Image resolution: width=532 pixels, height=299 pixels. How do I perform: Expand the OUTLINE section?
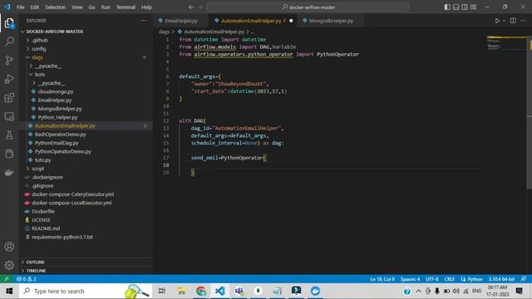(86, 262)
